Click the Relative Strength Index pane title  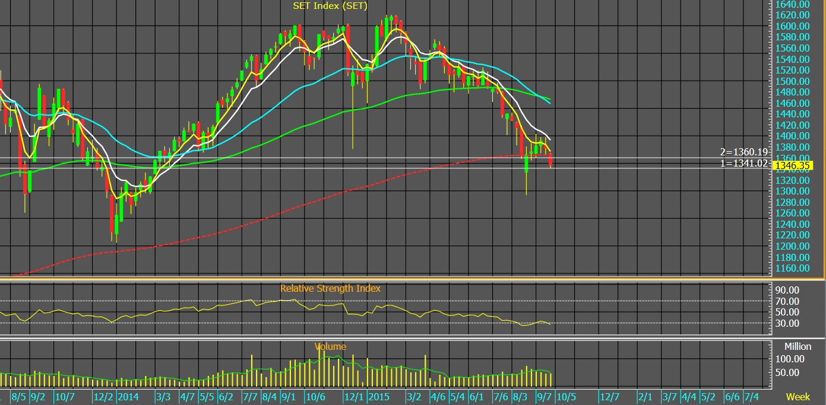[x=330, y=289]
